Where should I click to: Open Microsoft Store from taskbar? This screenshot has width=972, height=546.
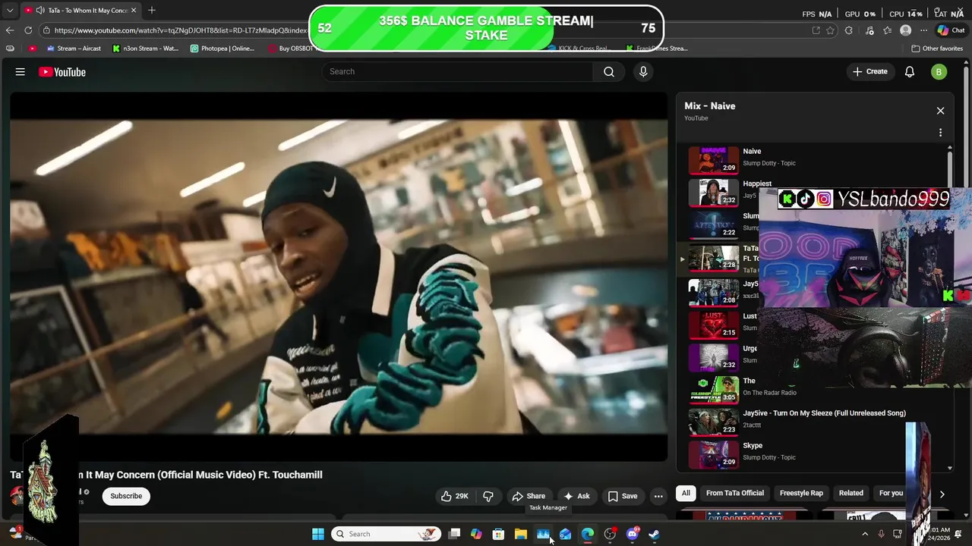(499, 534)
